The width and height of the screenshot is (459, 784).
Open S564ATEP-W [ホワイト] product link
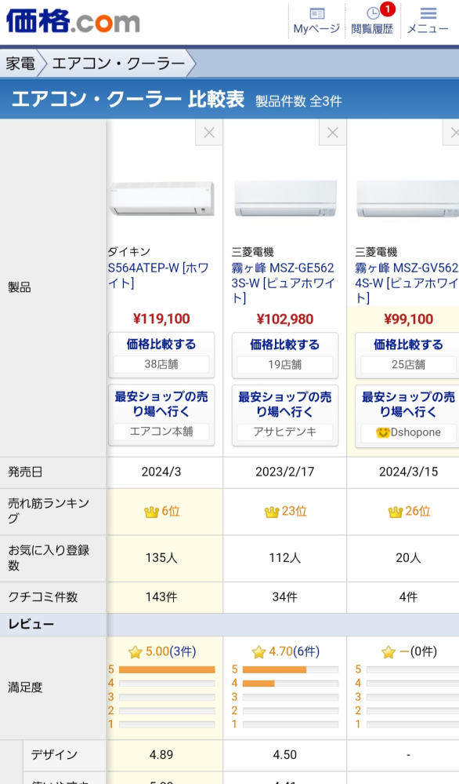(158, 275)
